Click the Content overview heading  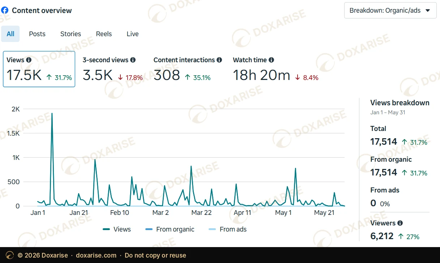point(42,10)
